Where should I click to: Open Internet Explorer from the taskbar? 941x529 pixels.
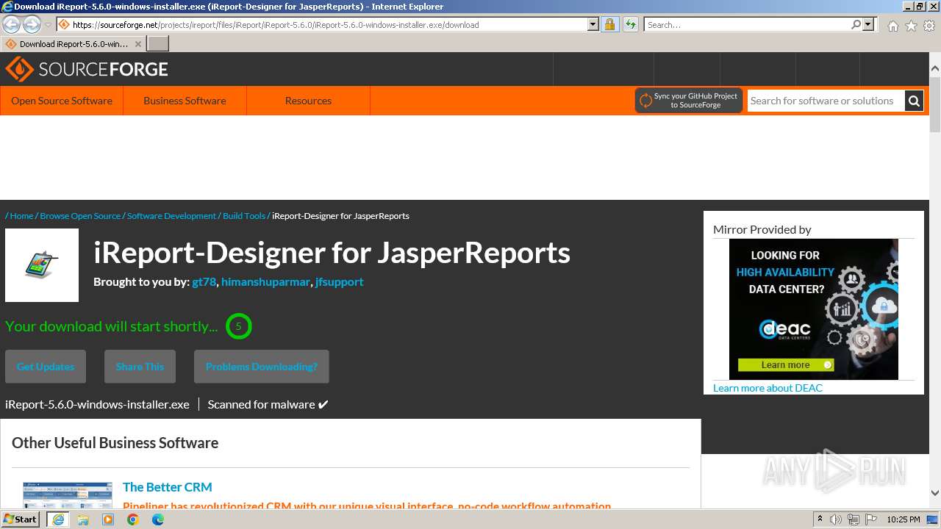click(x=57, y=519)
